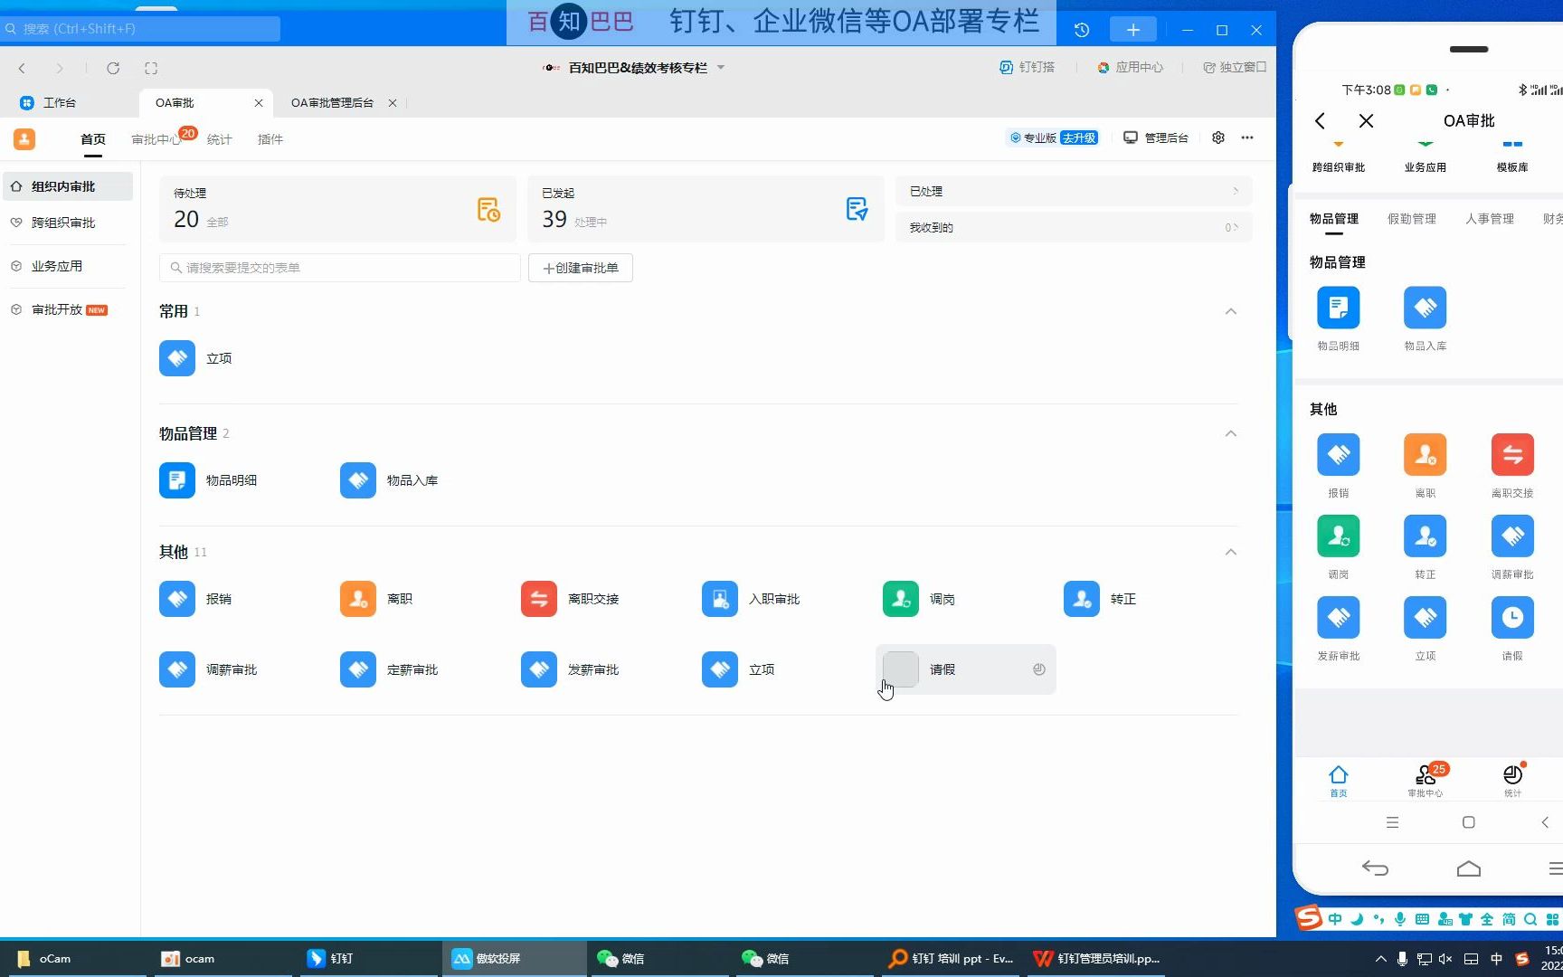Collapse the 其他 section
Image resolution: width=1563 pixels, height=977 pixels.
1231,552
